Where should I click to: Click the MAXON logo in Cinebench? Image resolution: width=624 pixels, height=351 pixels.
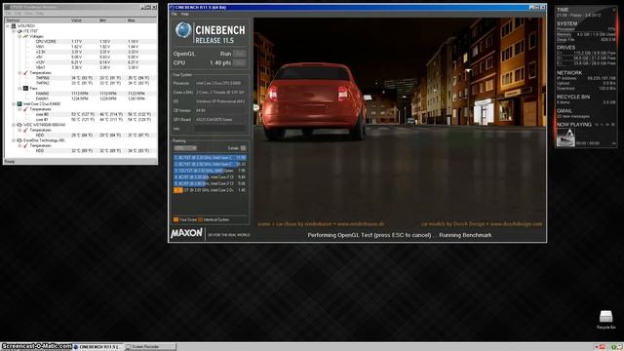point(186,233)
